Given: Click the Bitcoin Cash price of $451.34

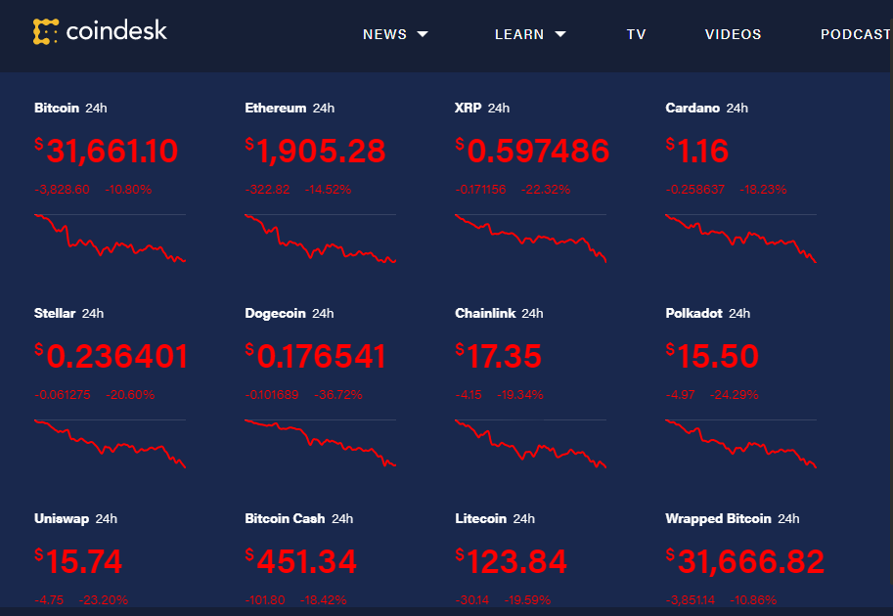Looking at the screenshot, I should (x=301, y=561).
